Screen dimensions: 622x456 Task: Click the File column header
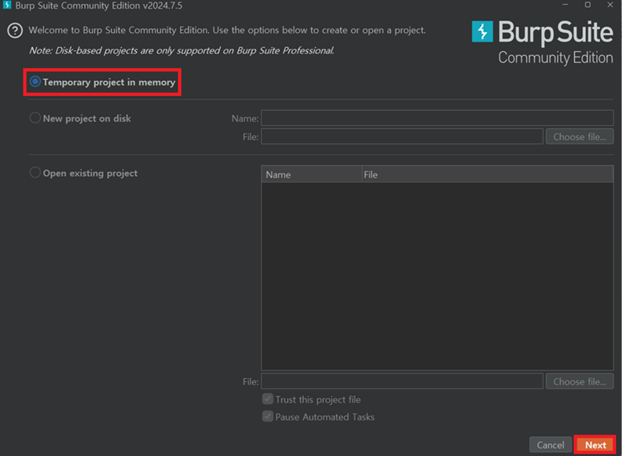(x=488, y=175)
